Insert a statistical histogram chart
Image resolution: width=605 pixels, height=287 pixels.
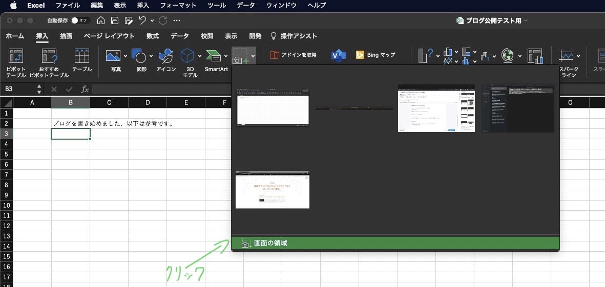(x=466, y=61)
